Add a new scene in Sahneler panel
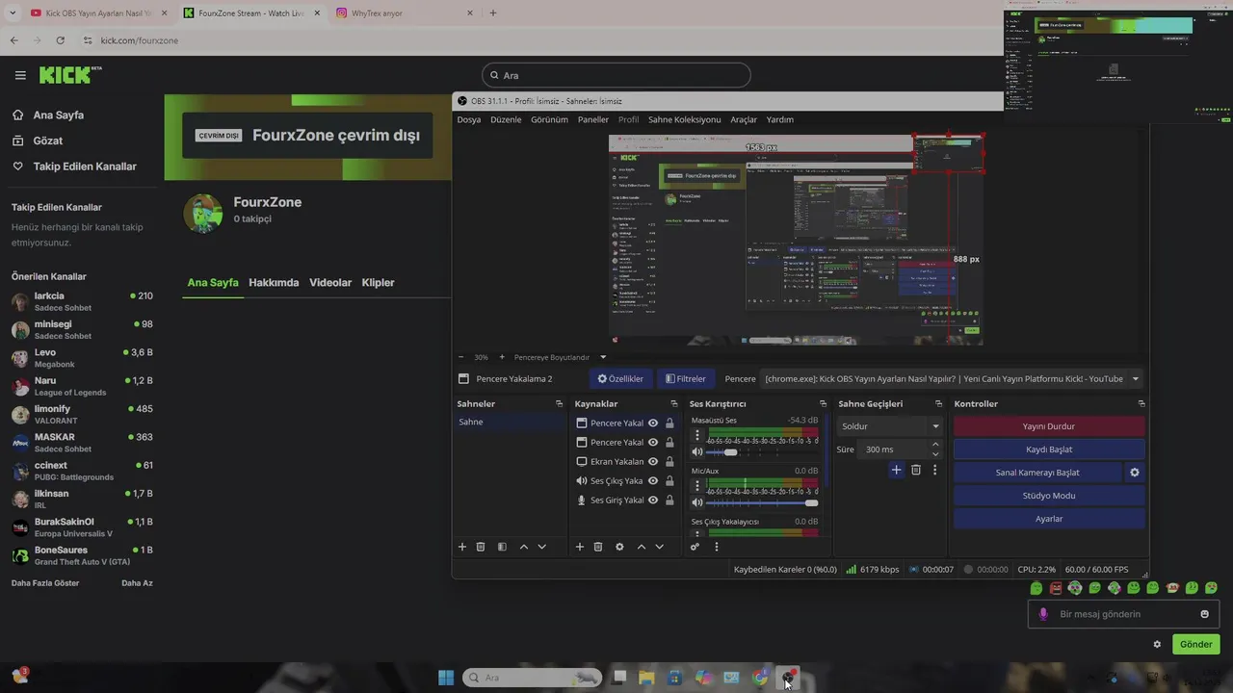1233x693 pixels. [x=462, y=547]
